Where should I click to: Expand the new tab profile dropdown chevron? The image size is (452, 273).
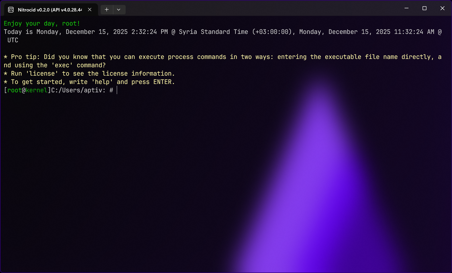(x=119, y=10)
